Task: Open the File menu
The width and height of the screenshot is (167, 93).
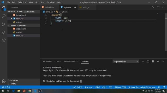Action: [x=8, y=2]
